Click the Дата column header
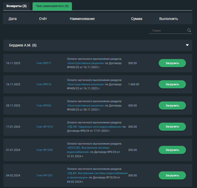Image resolution: width=197 pixels, height=188 pixels. pos(13,19)
